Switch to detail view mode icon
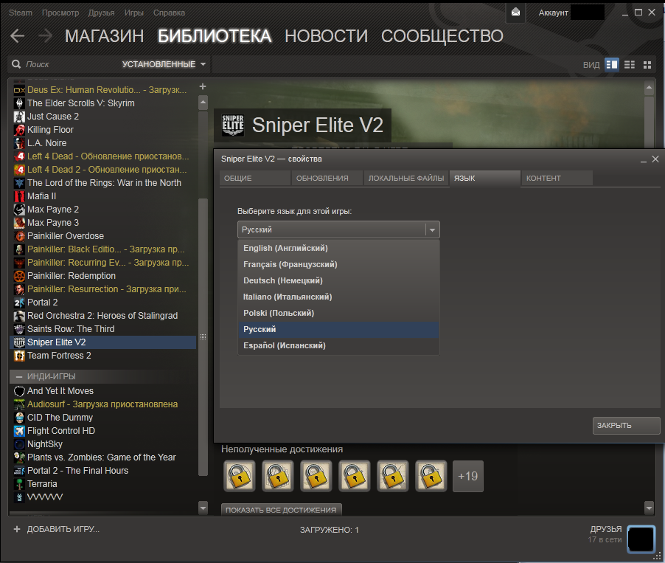Viewport: 665px width, 563px height. (612, 64)
